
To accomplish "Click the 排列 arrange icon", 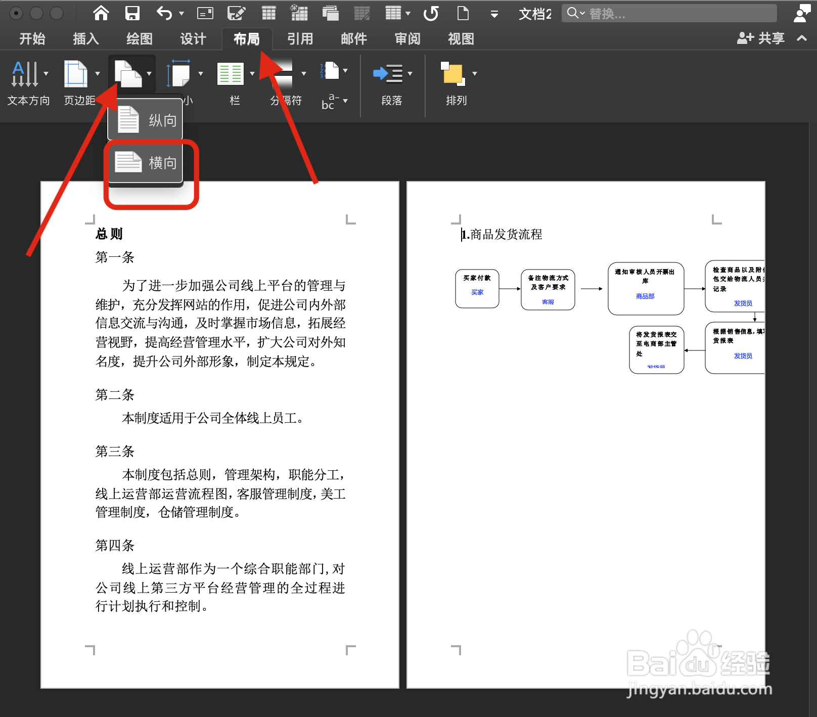I will pyautogui.click(x=452, y=74).
